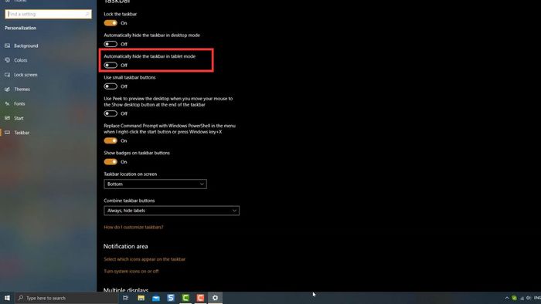Open the blue S app in taskbar
This screenshot has width=541, height=304.
[x=171, y=298]
